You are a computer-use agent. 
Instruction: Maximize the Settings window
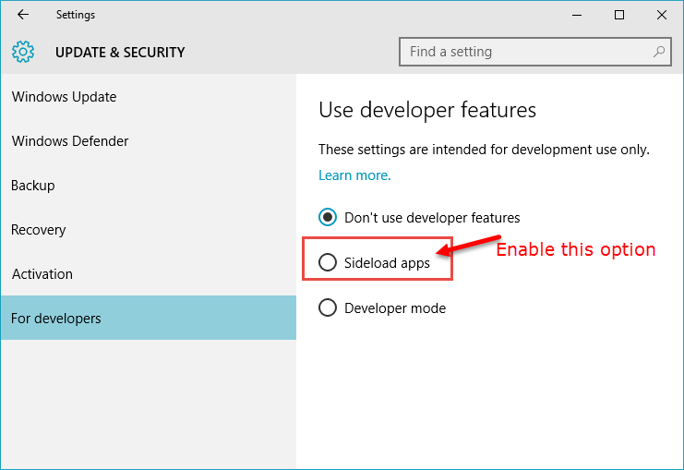[619, 15]
